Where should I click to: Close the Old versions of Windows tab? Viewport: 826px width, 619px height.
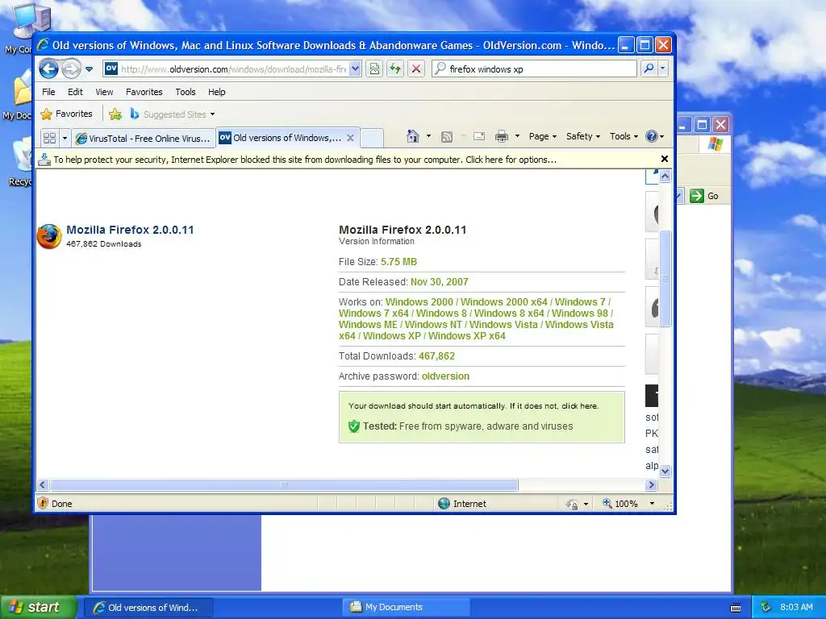(350, 138)
